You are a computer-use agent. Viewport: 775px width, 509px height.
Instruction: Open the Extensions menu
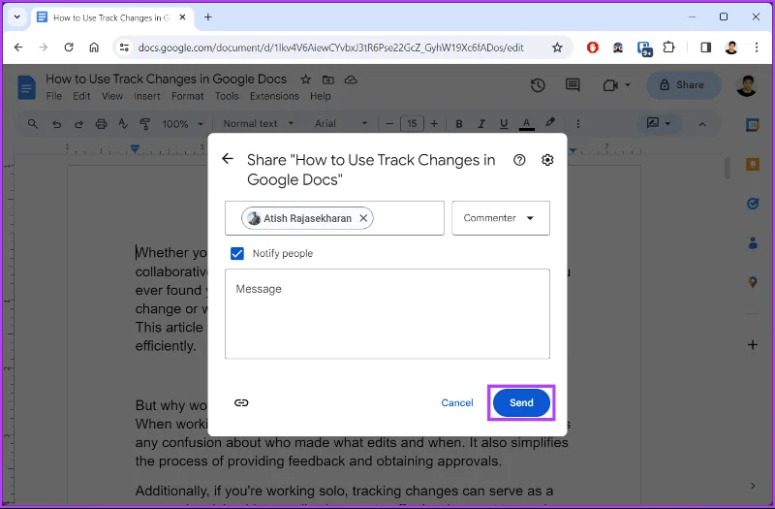[274, 96]
